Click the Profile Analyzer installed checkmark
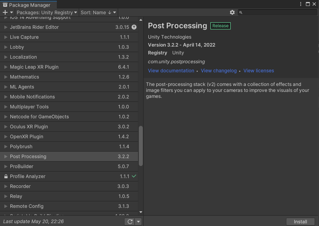Image resolution: width=319 pixels, height=226 pixels. click(x=134, y=176)
